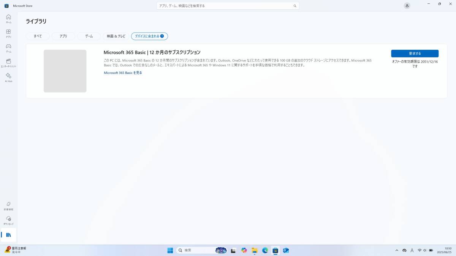Launch Microsoft Edge from the taskbar
Image resolution: width=456 pixels, height=256 pixels.
(265, 250)
